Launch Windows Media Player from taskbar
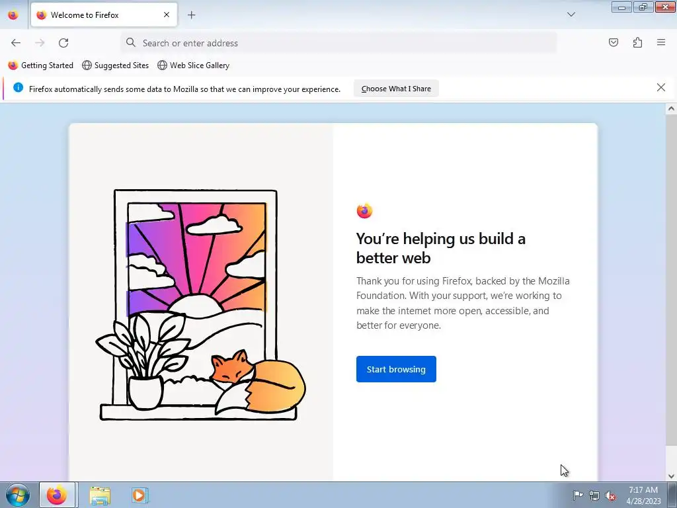Screen dimensions: 677x508 point(139,495)
